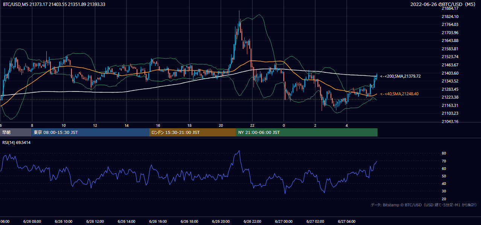
Task: Click the 6/26 22:00 bottom time label
Action: (x=252, y=222)
